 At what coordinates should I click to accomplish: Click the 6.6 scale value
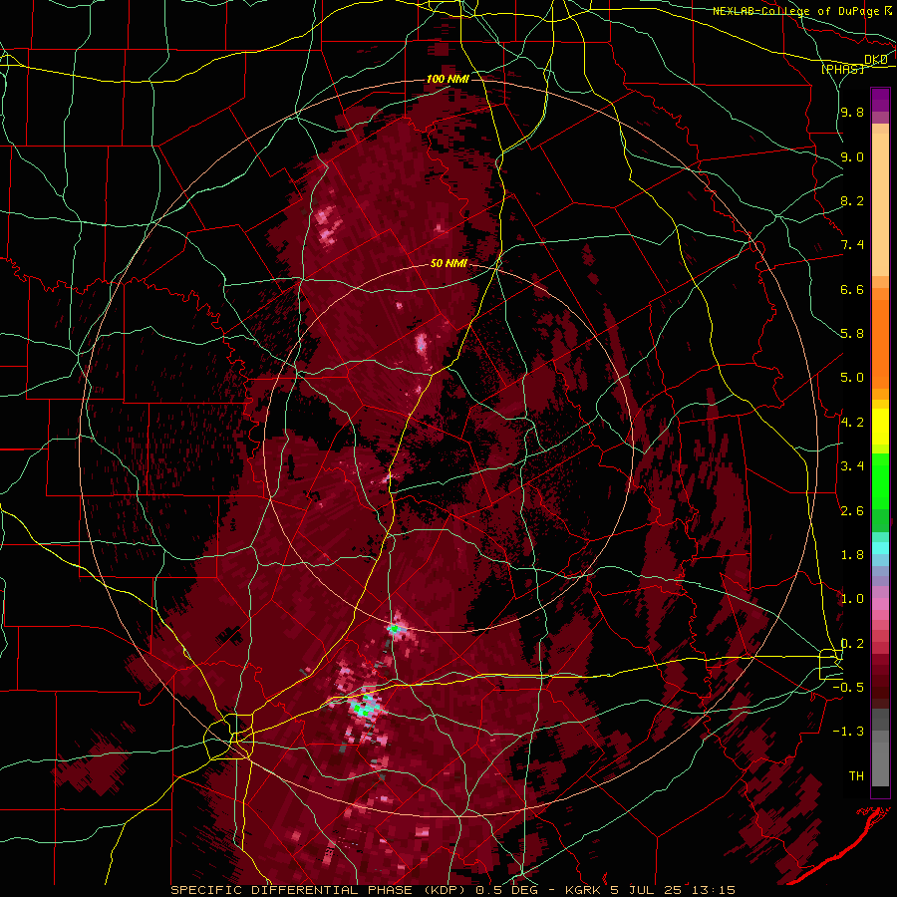[852, 289]
